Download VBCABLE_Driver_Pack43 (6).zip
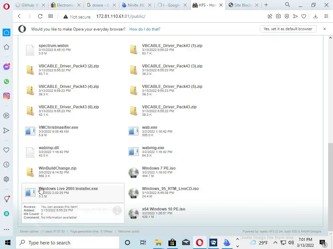 (69, 107)
